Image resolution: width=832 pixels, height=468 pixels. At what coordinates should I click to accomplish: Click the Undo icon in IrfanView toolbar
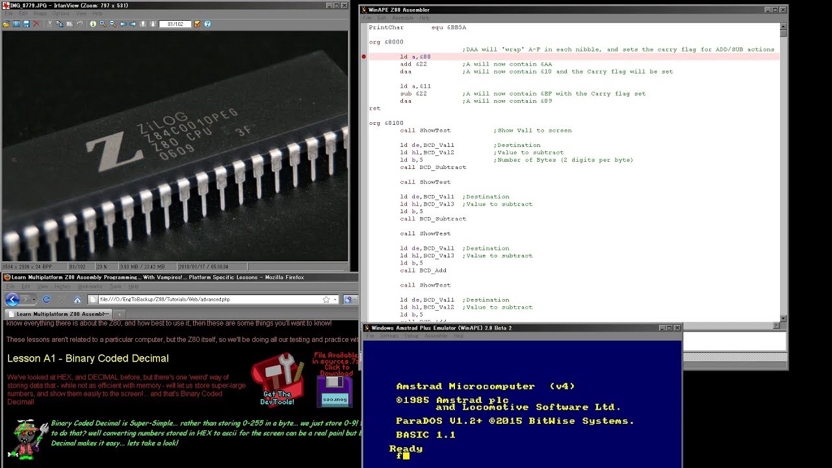pyautogui.click(x=79, y=24)
